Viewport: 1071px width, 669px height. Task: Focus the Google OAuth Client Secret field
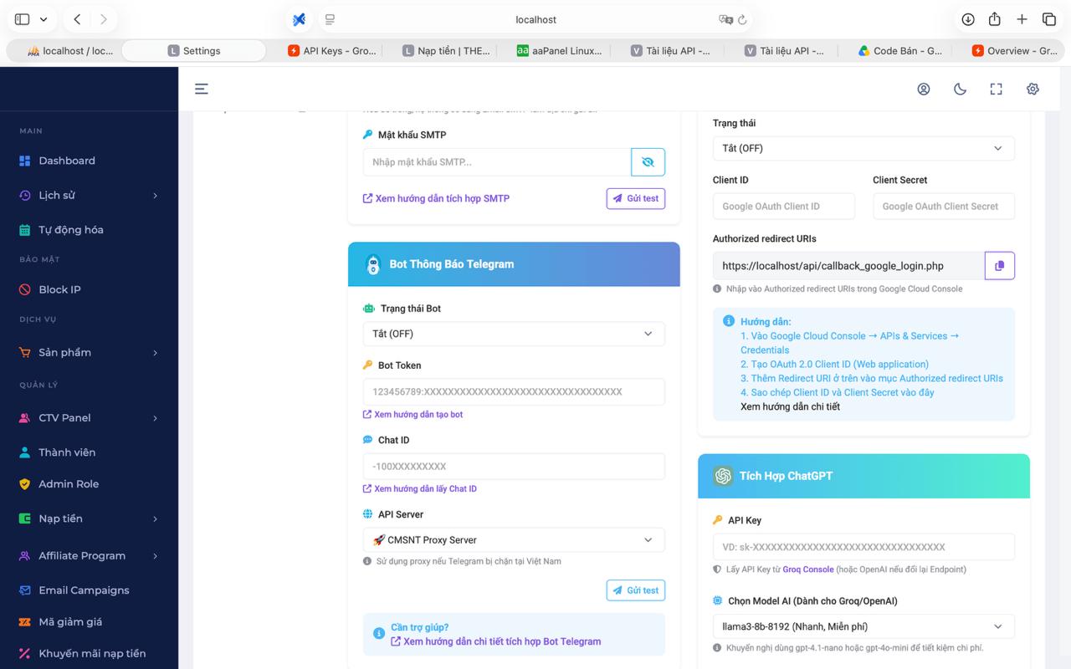(944, 207)
